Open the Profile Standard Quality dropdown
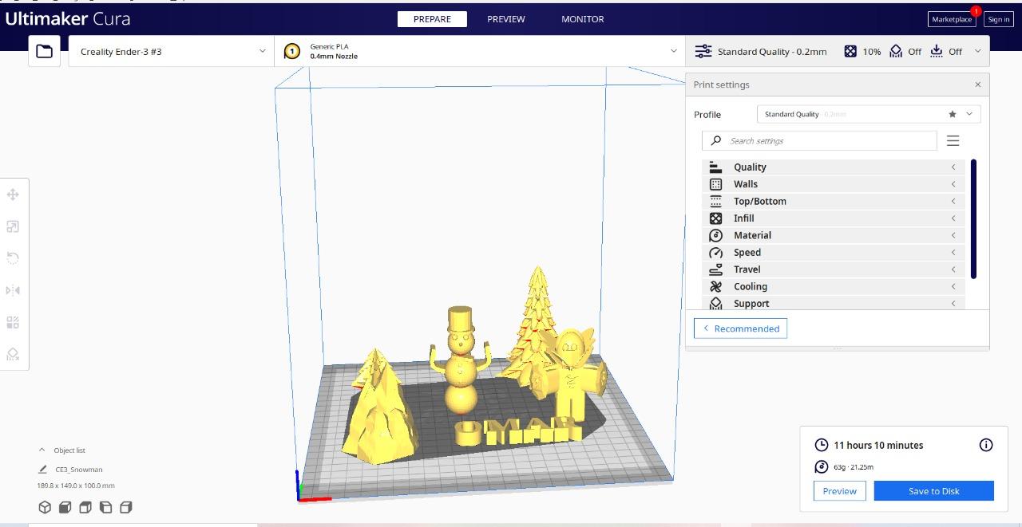 click(x=869, y=114)
